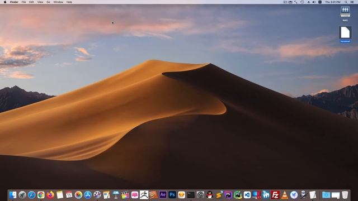
Task: Launch FileZilla from the Dock
Action: (x=275, y=195)
